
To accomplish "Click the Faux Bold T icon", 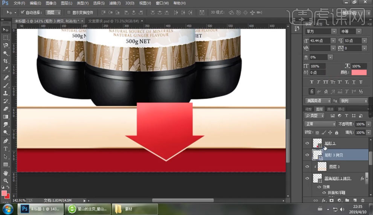I will coord(312,82).
